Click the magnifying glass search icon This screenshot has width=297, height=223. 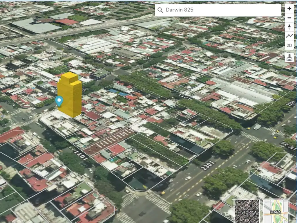(160, 10)
